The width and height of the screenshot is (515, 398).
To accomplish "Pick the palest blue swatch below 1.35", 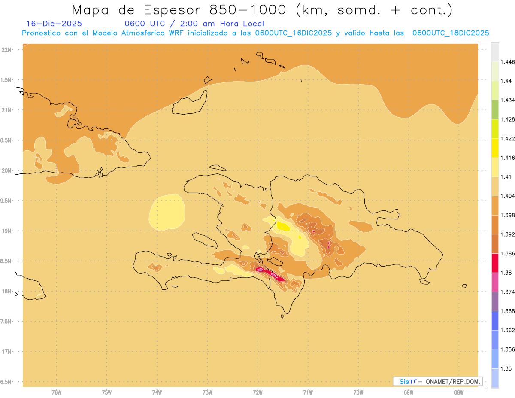I will [495, 378].
